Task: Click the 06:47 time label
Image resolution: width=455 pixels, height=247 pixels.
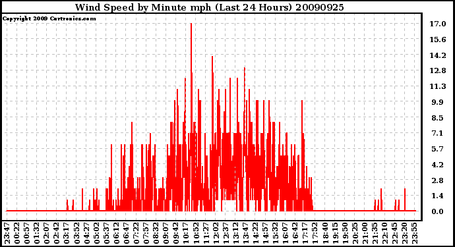Action: [x=126, y=233]
